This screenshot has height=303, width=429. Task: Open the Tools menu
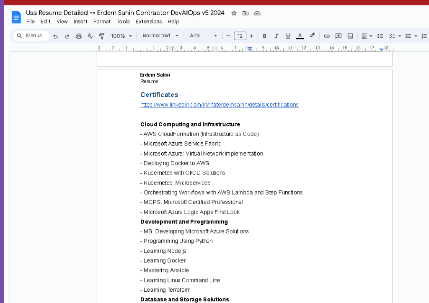pyautogui.click(x=123, y=21)
